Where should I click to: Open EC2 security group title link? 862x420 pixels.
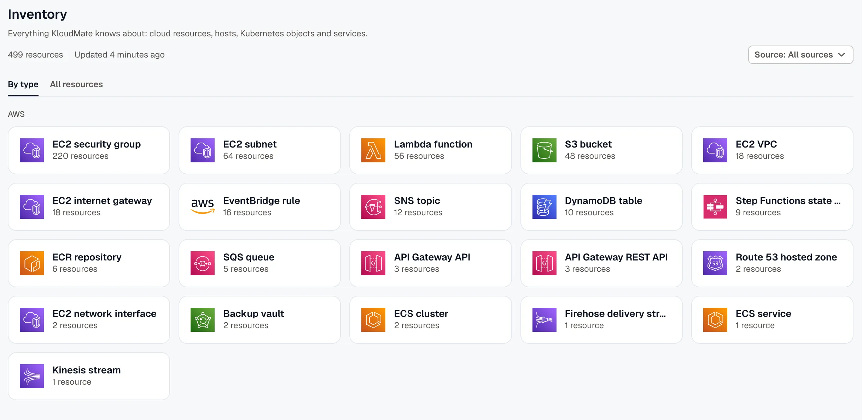point(97,144)
